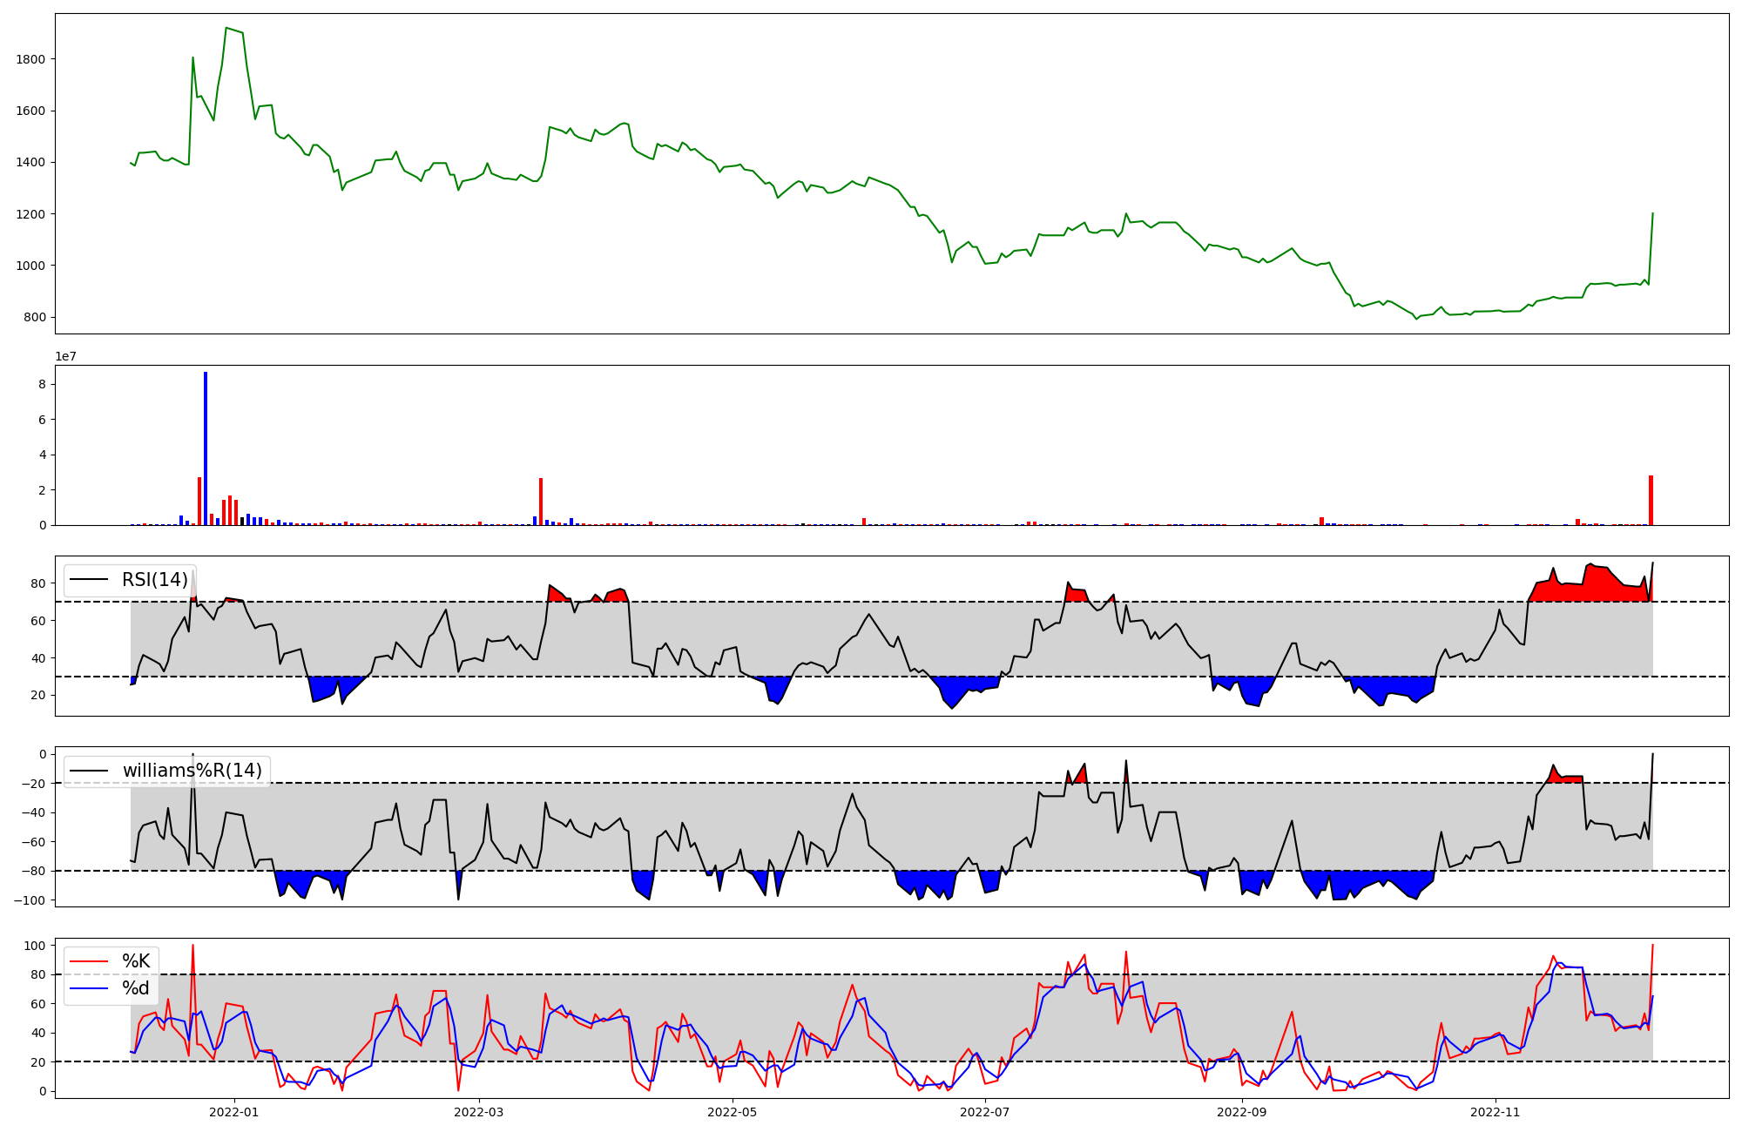Viewport: 1742px width, 1132px height.
Task: Click the 2022-01 x-axis date label
Action: pyautogui.click(x=234, y=1112)
